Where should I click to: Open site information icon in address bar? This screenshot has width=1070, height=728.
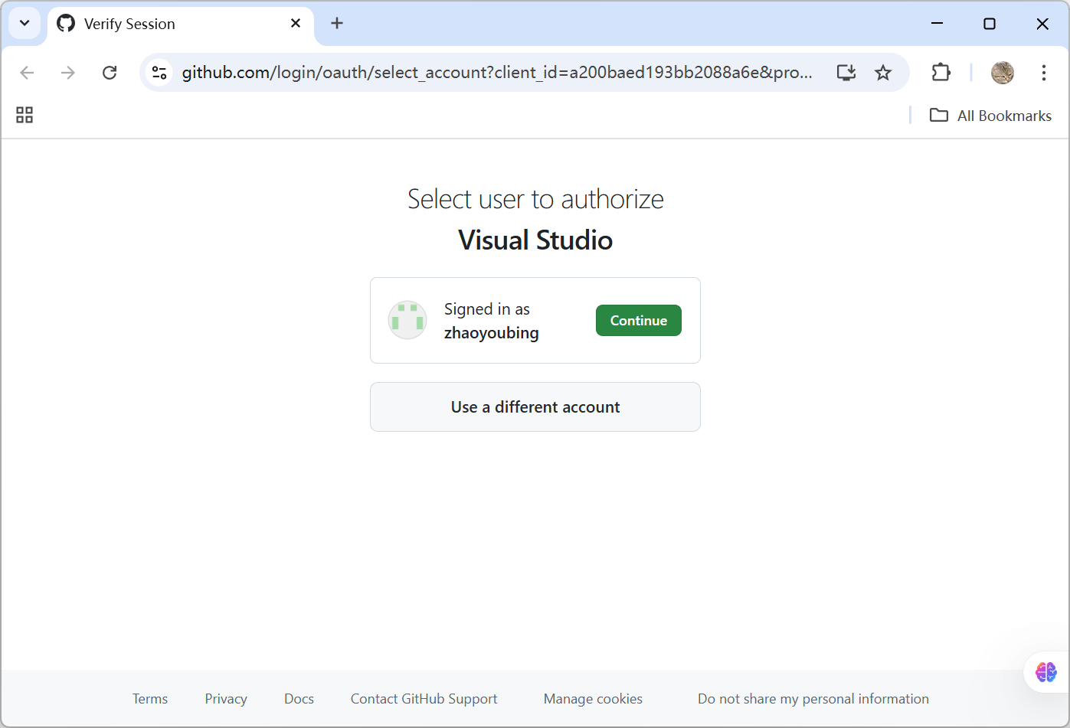pos(159,73)
